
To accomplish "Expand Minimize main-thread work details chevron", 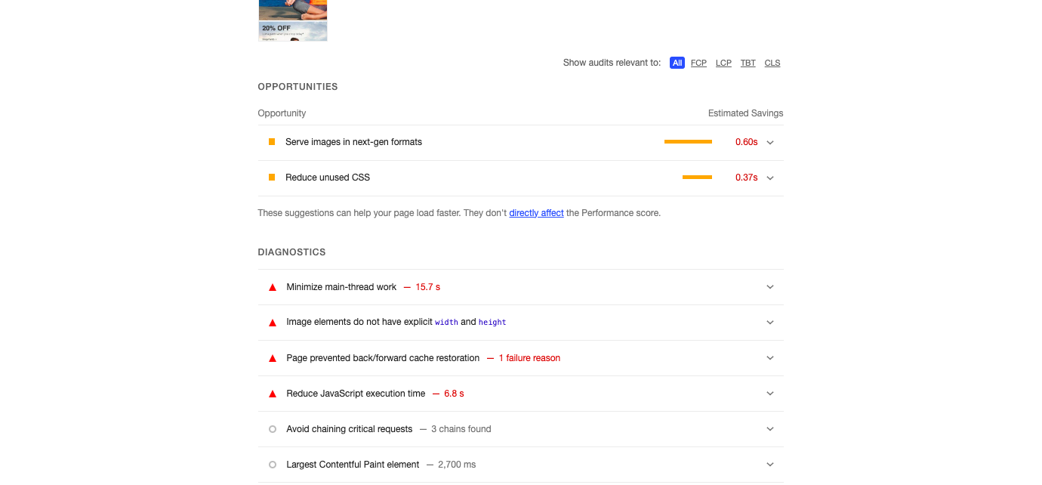I will tap(770, 287).
